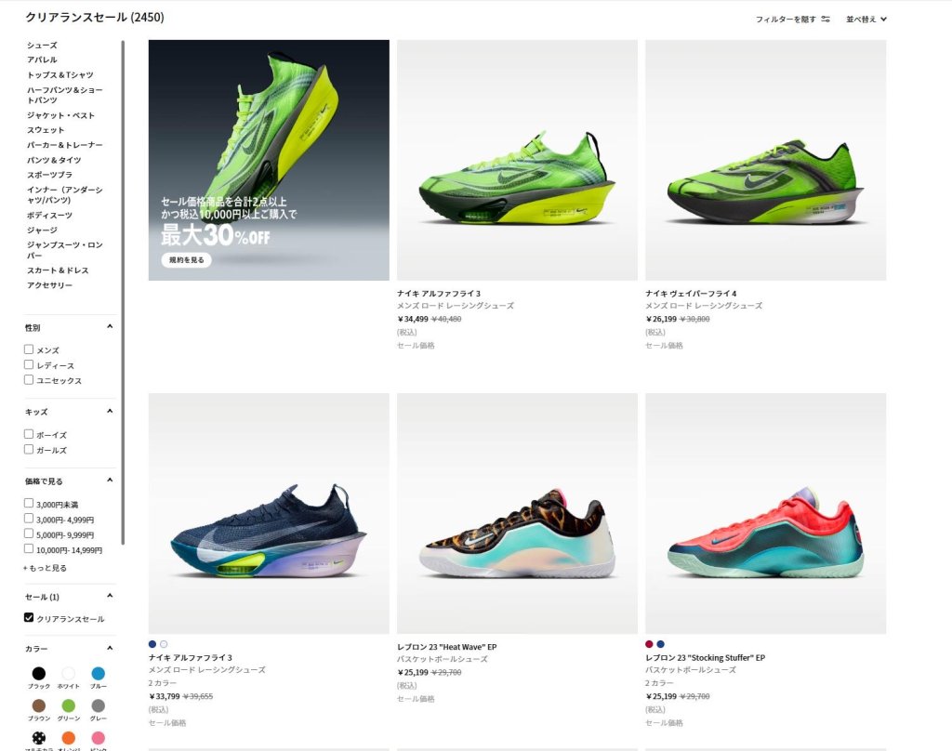This screenshot has height=751, width=952.
Task: Select the navy color dot under Alphafly 3
Action: (152, 643)
